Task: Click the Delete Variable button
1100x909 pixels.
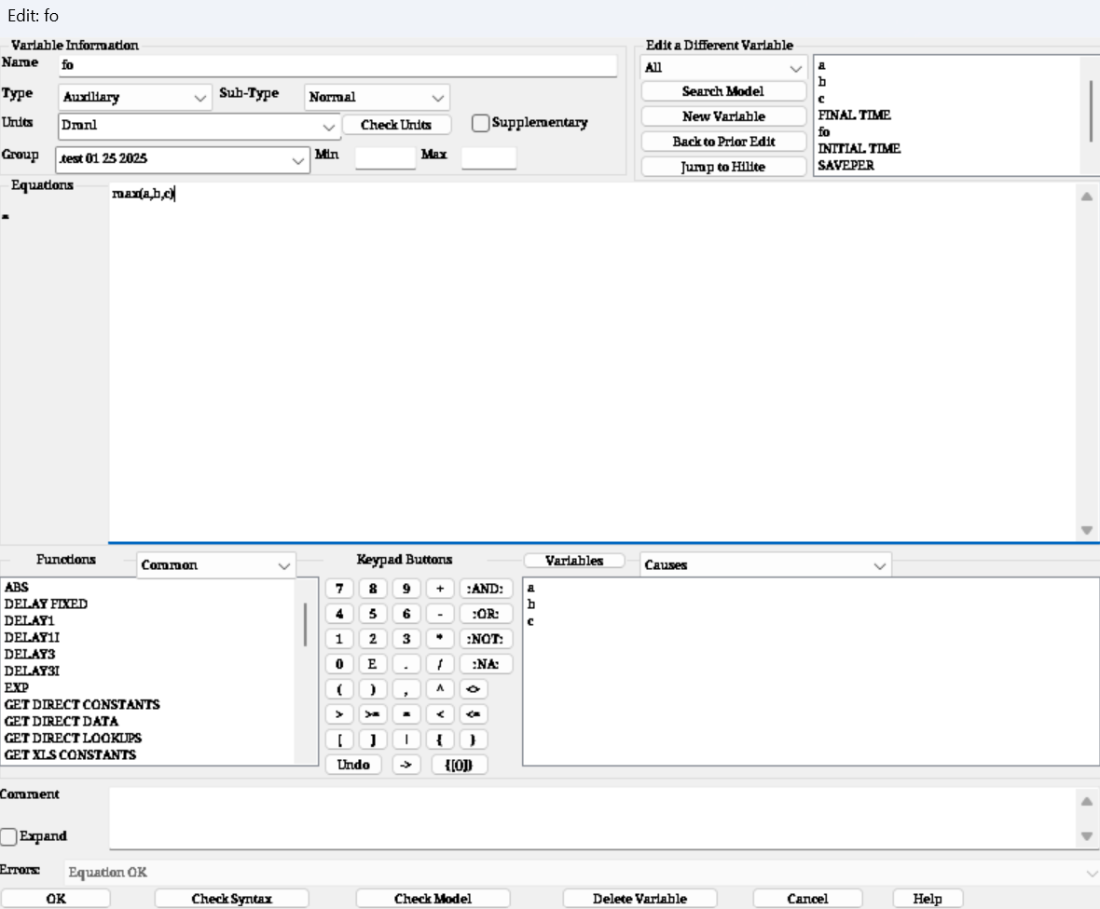Action: pyautogui.click(x=639, y=899)
